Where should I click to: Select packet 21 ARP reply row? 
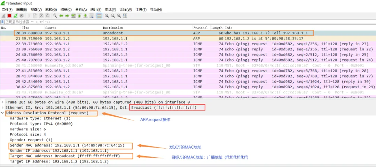point(139,39)
